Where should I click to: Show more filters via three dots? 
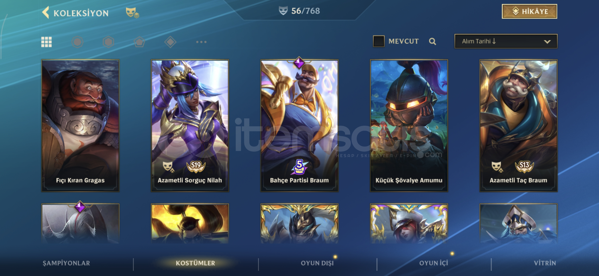tap(201, 42)
